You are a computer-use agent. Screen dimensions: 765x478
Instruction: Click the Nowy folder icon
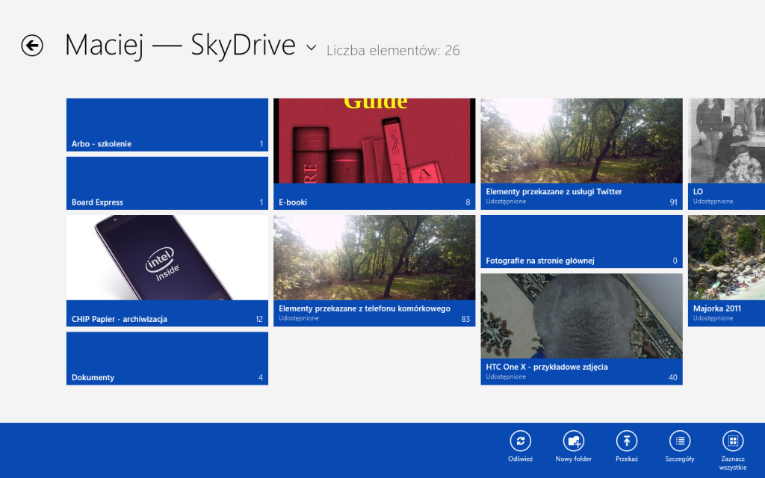(573, 441)
